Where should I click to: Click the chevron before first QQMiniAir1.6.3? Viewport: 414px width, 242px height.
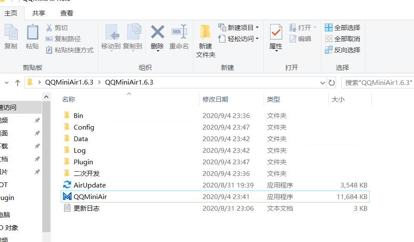39,82
